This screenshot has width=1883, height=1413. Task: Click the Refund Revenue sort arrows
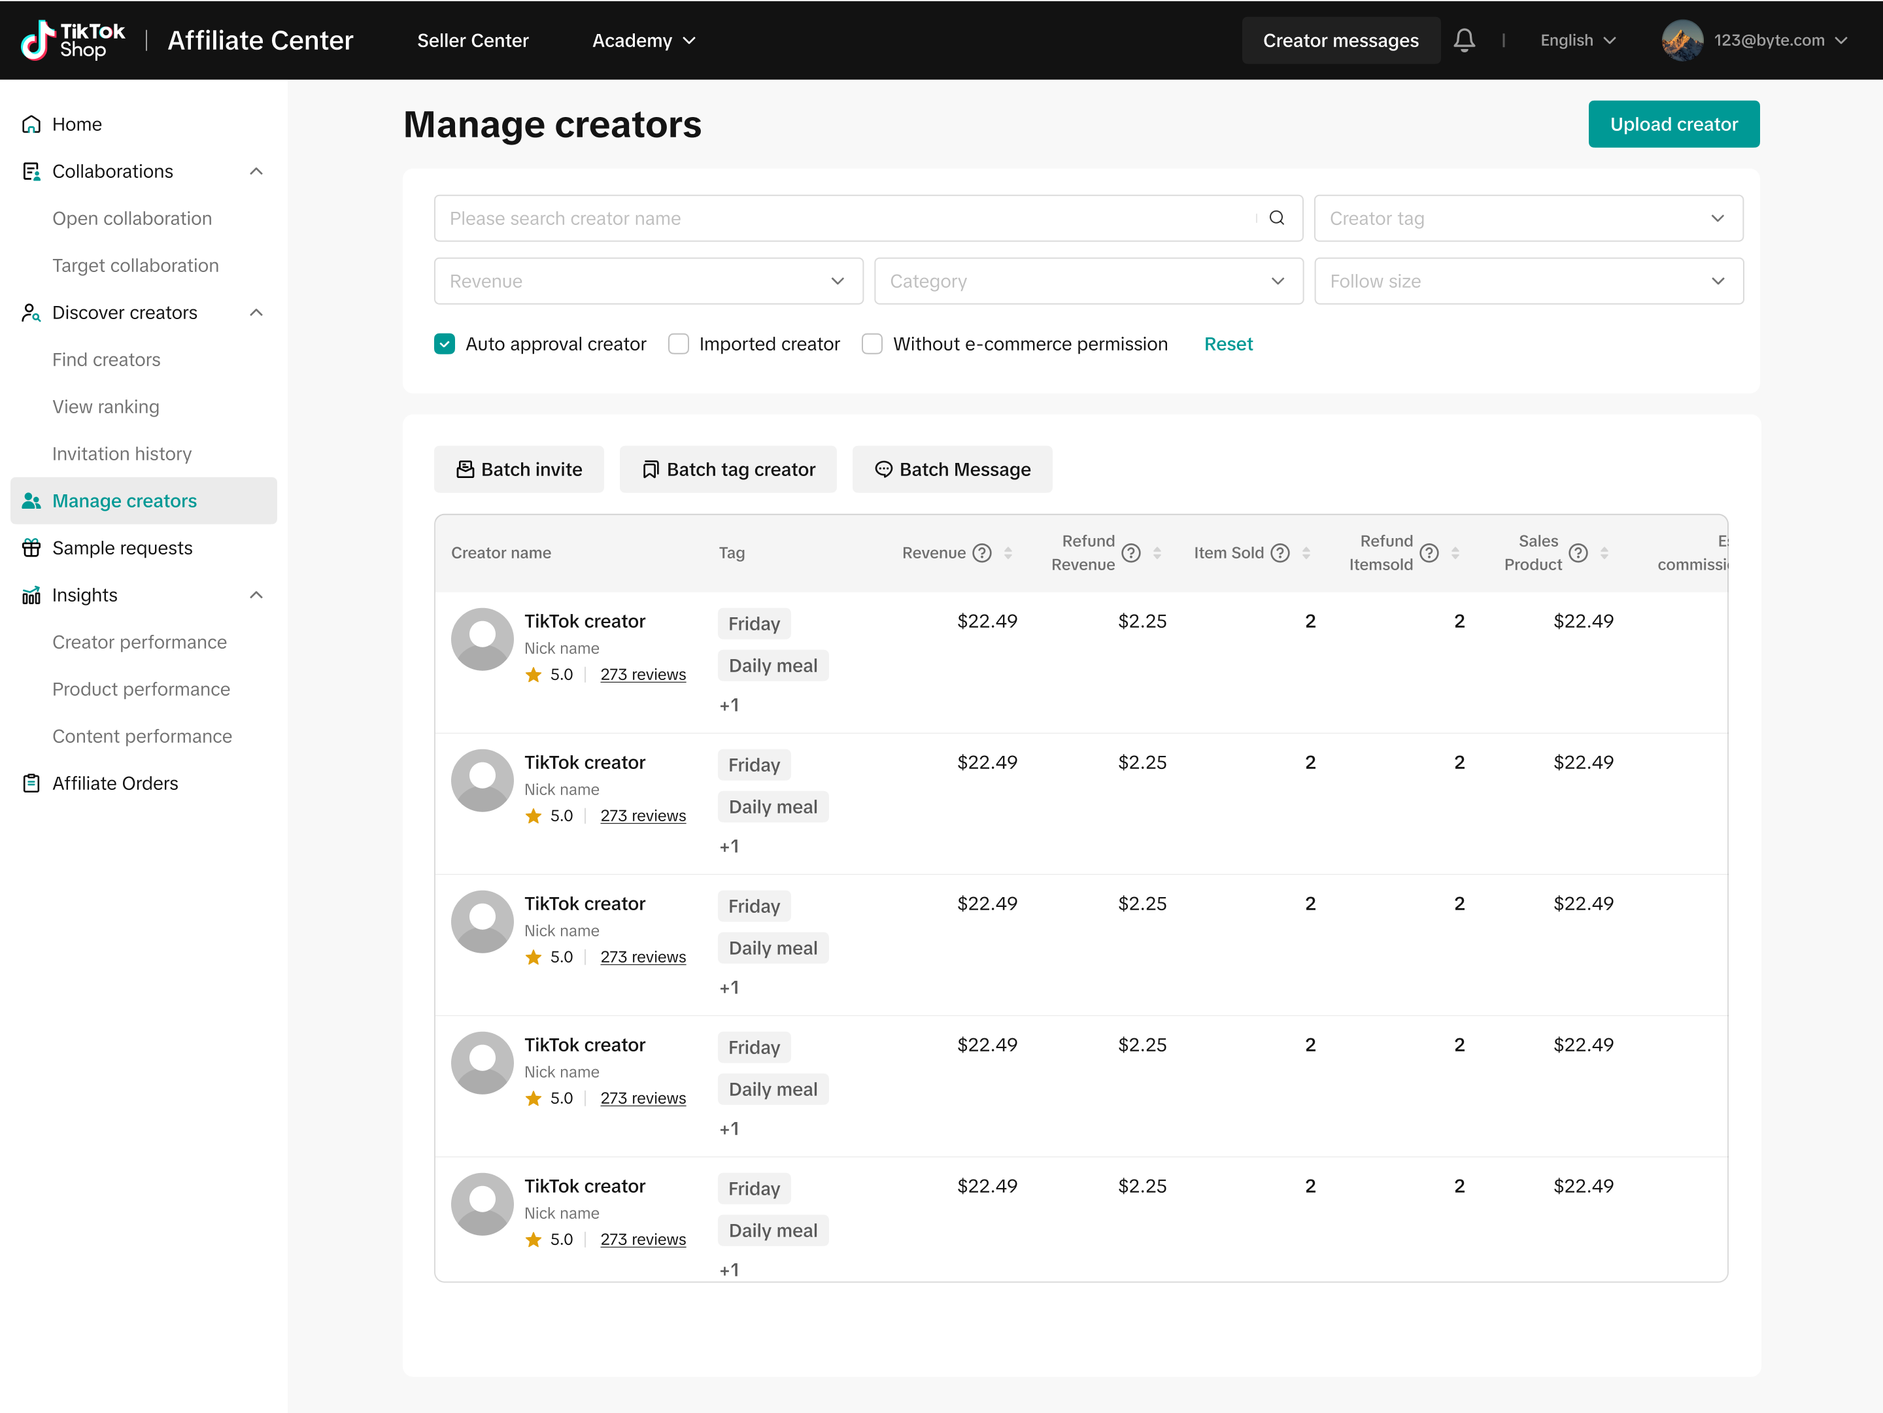click(x=1157, y=553)
